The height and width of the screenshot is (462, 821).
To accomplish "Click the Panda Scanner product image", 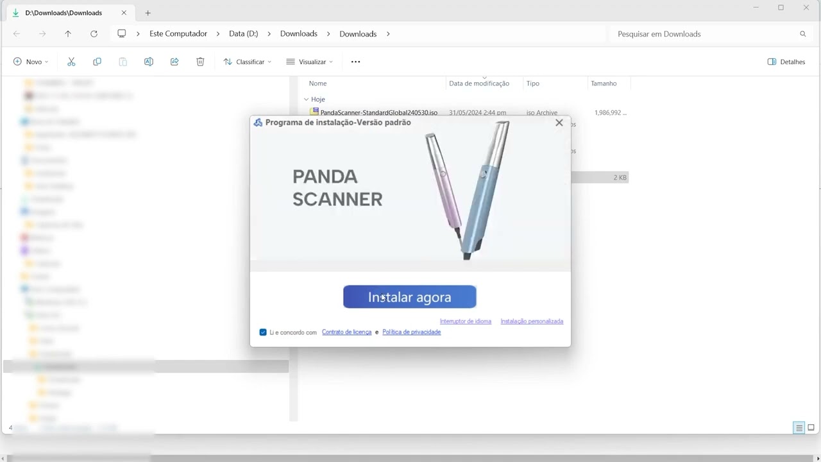I will click(467, 189).
